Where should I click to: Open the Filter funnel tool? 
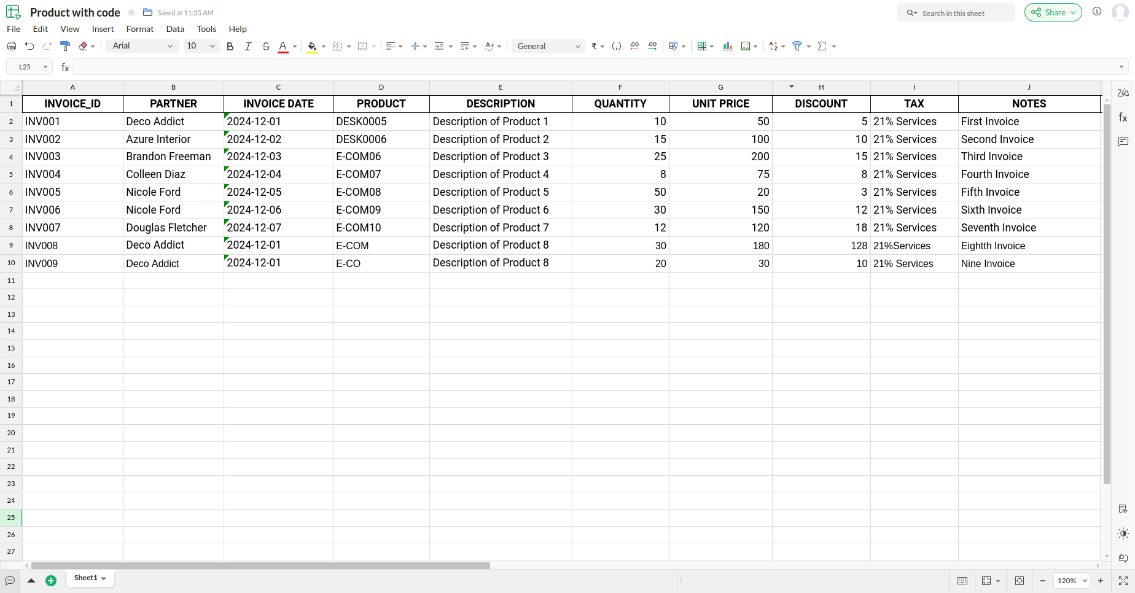coord(797,46)
